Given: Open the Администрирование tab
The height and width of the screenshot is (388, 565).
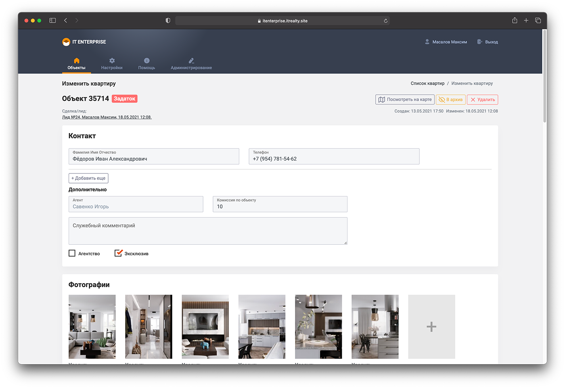Looking at the screenshot, I should [191, 64].
